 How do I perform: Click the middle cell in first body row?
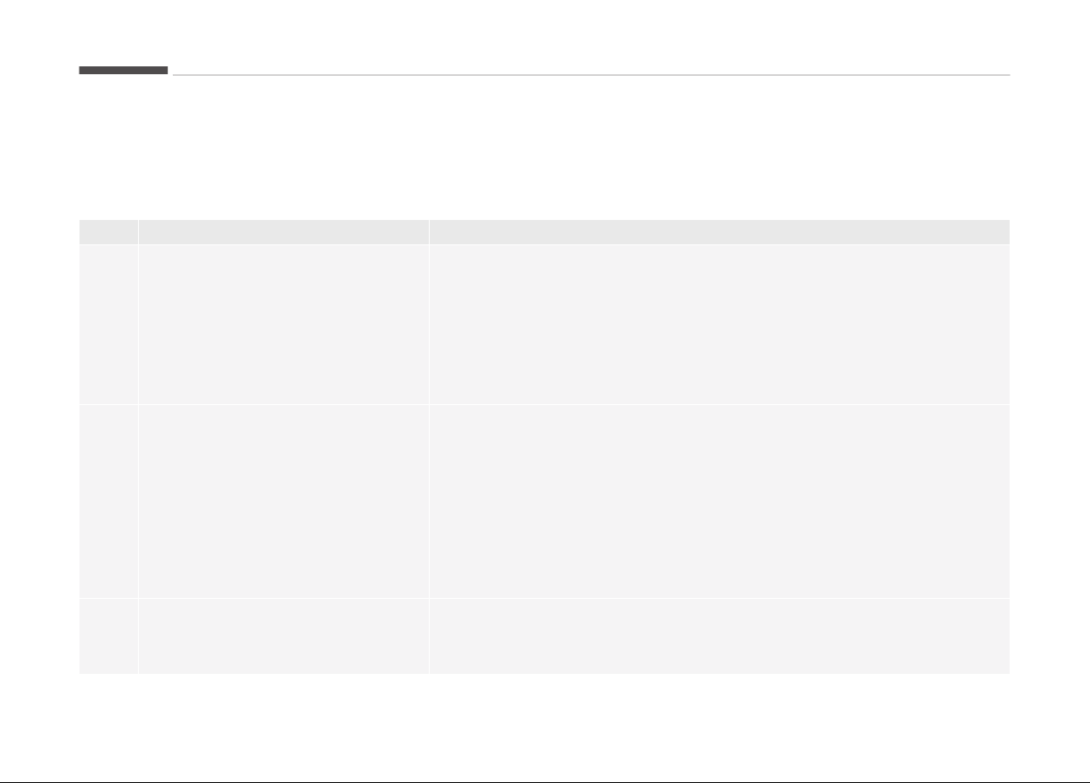[x=284, y=324]
